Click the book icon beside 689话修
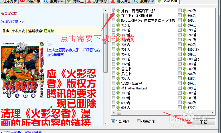This screenshot has width=221, height=133. coord(184,49)
